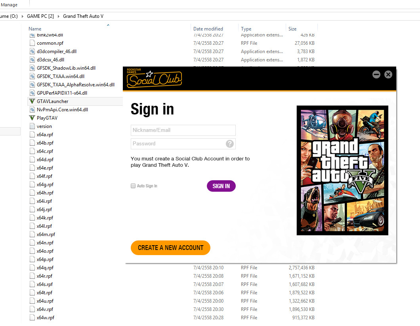420x326 pixels.
Task: Sort files by Size column header
Action: [292, 29]
